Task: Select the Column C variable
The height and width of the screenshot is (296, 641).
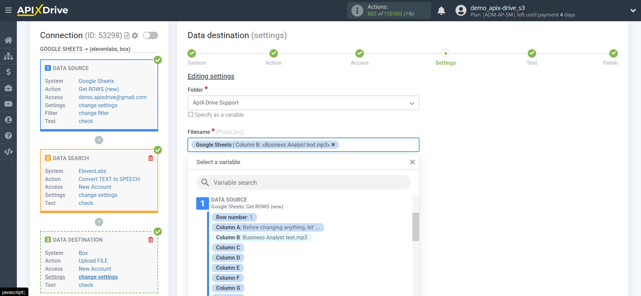Action: tap(228, 248)
